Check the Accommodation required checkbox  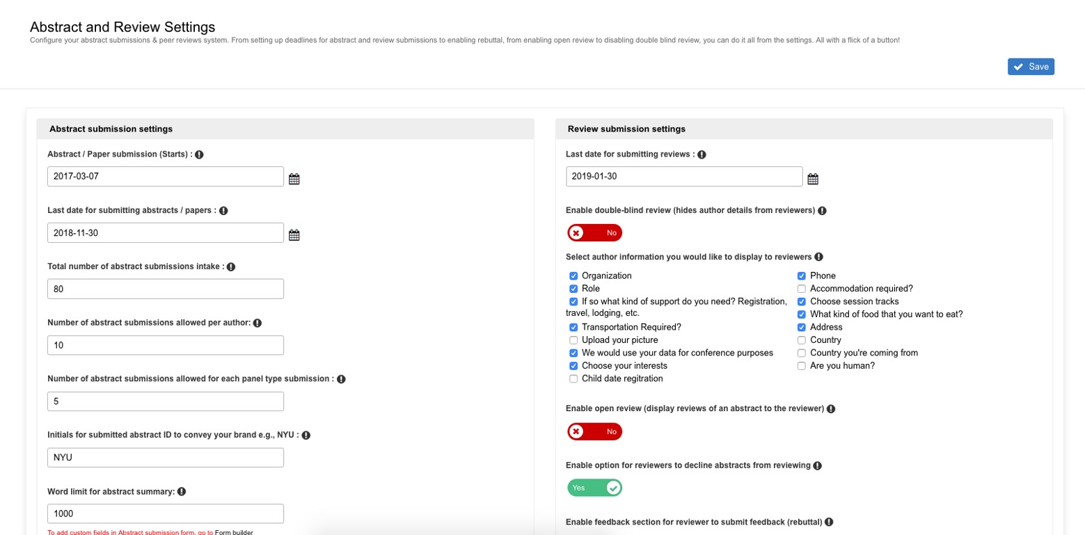(x=802, y=289)
